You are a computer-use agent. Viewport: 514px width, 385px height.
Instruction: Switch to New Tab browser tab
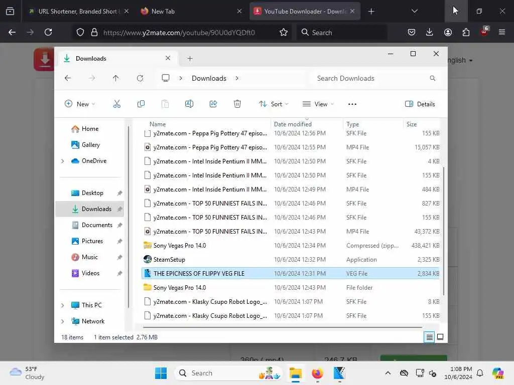click(191, 12)
